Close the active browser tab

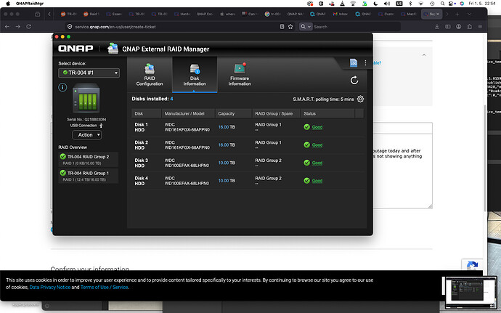[438, 14]
